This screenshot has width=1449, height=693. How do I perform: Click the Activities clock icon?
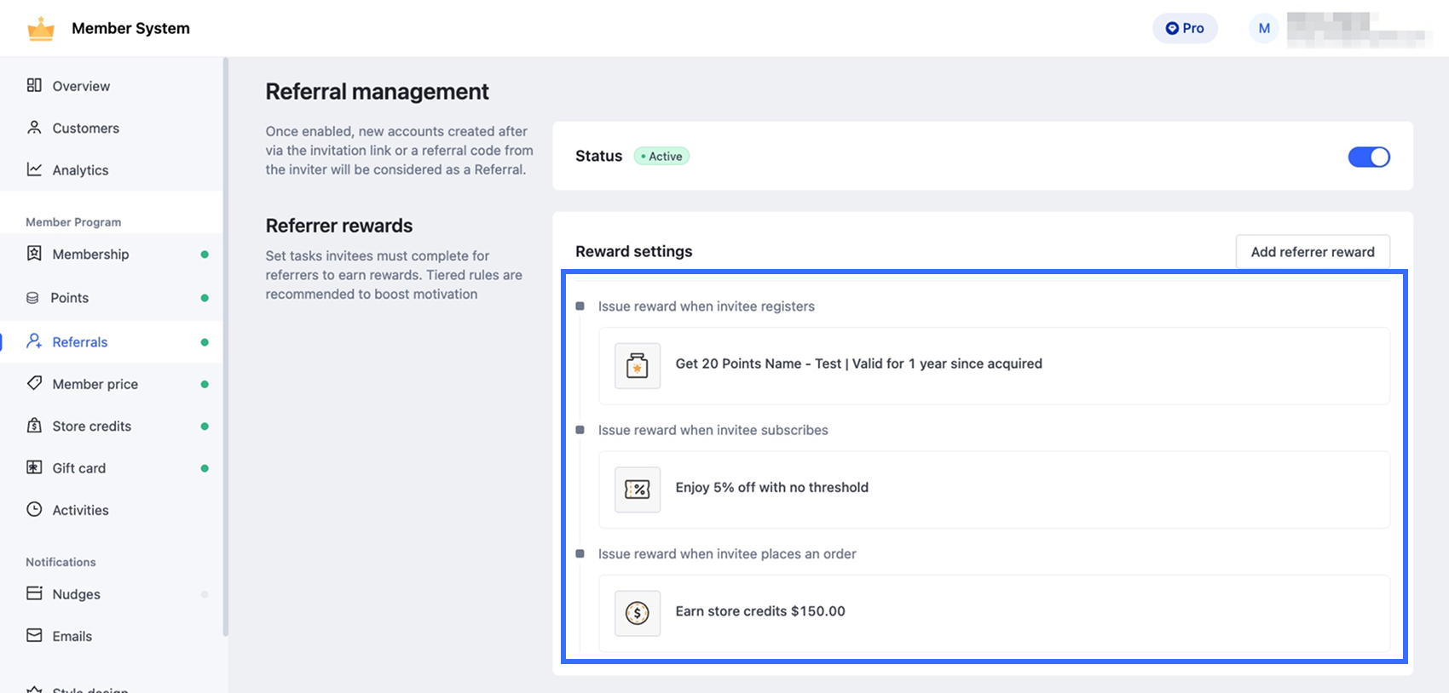(x=34, y=509)
